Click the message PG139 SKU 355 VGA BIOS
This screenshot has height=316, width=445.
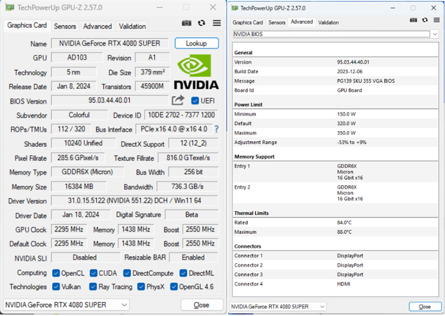(x=366, y=81)
